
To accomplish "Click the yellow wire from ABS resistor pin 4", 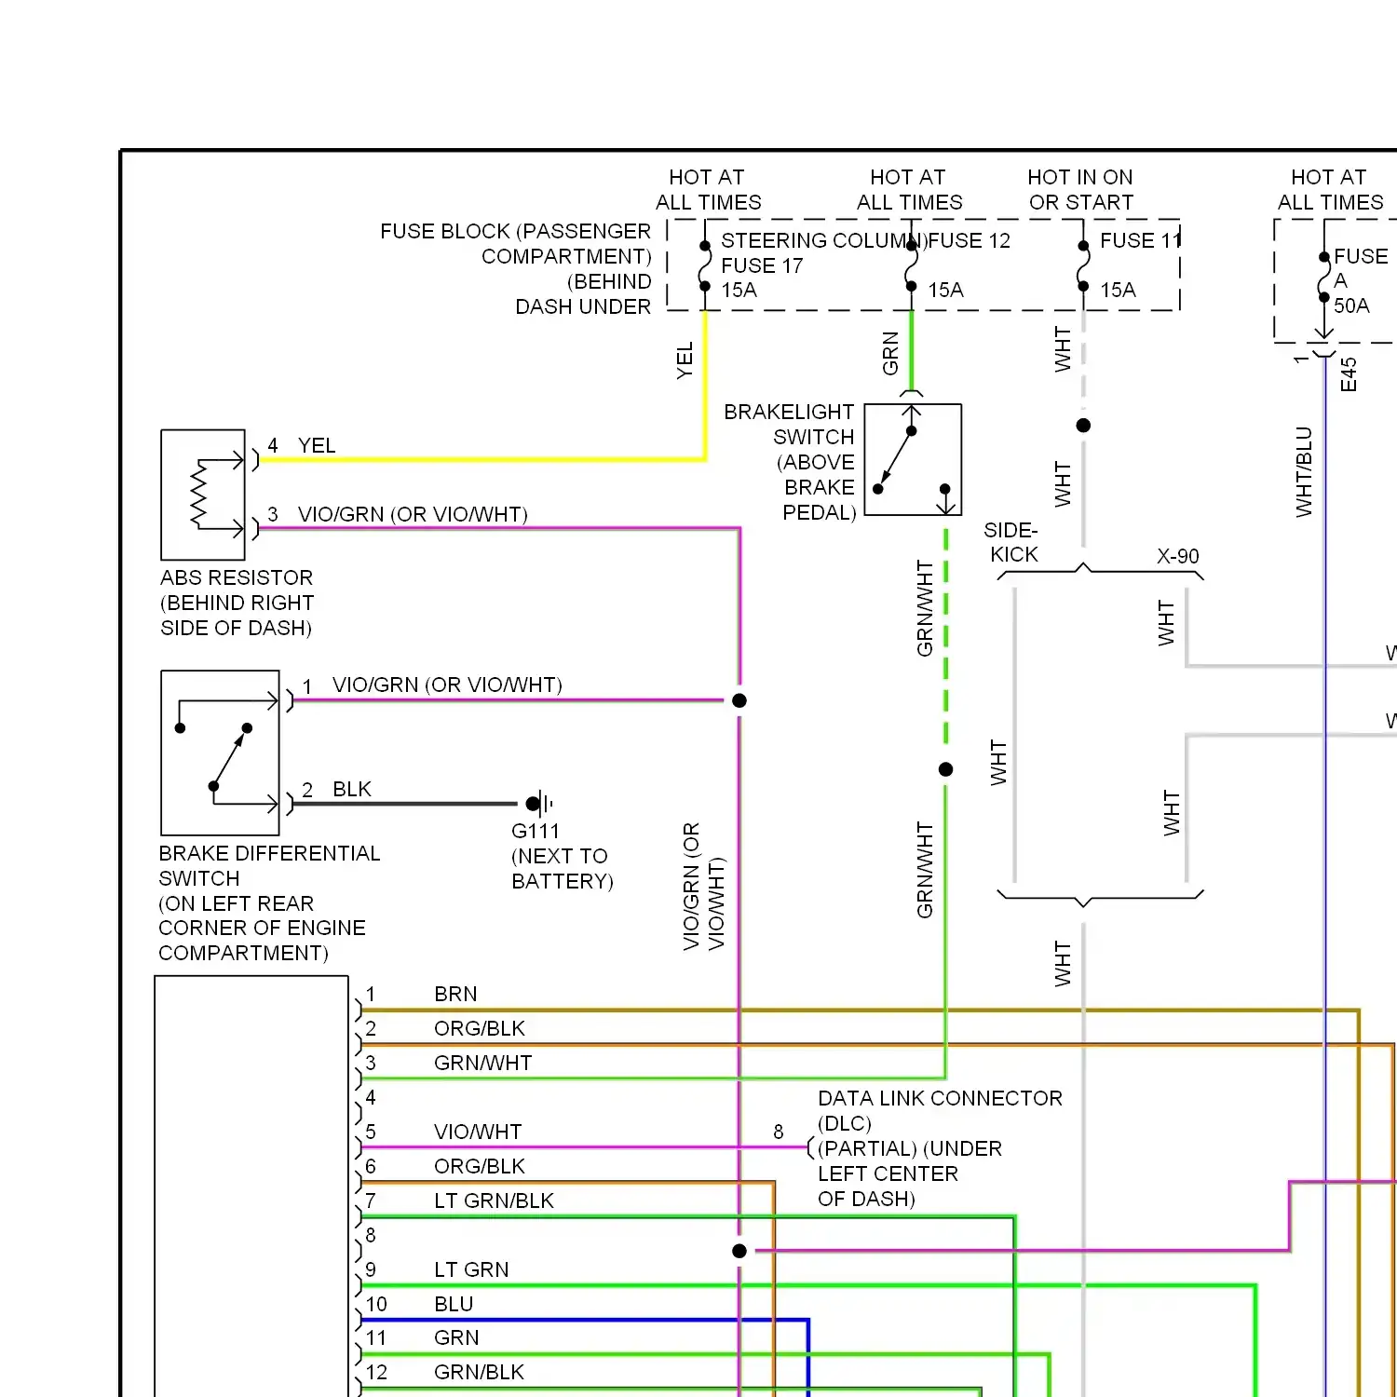I will [x=481, y=459].
